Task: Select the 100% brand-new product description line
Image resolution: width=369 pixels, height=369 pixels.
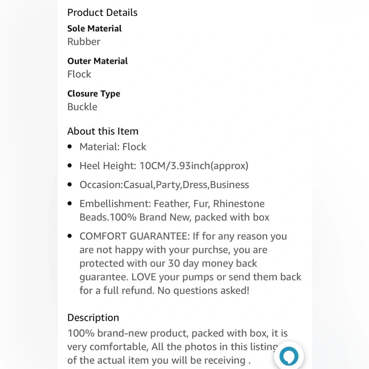Action: pos(166,334)
